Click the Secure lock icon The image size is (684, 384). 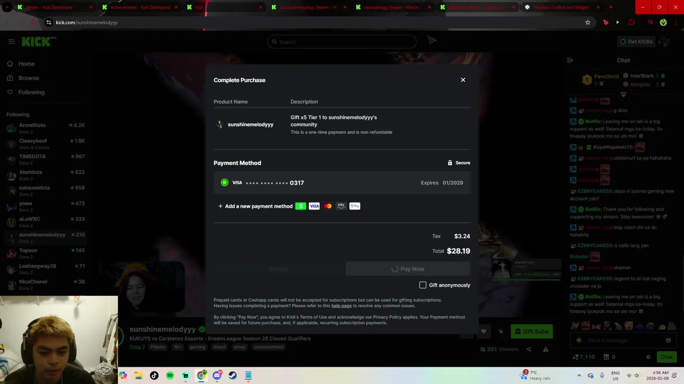click(x=450, y=163)
